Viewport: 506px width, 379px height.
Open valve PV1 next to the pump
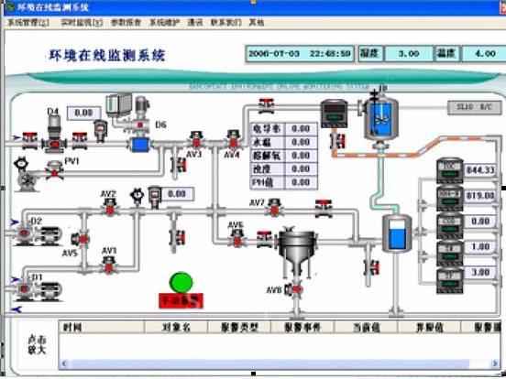pyautogui.click(x=54, y=170)
